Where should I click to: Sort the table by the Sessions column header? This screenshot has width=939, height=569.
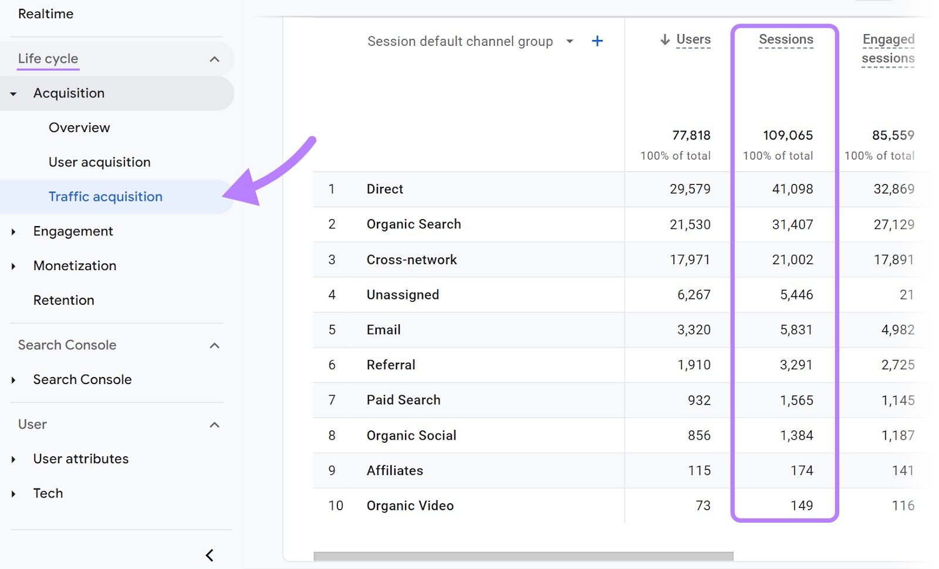click(x=786, y=39)
